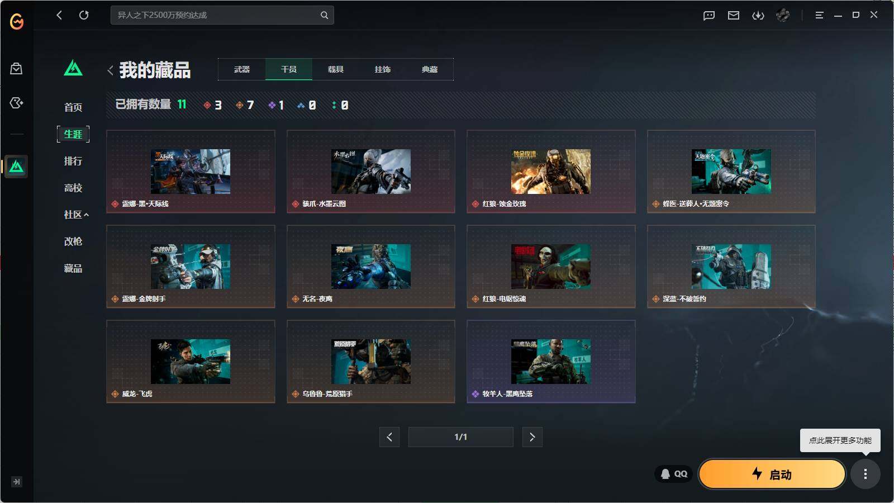Screen dimensions: 894x503
Task: Switch to 武器 tab
Action: point(242,69)
